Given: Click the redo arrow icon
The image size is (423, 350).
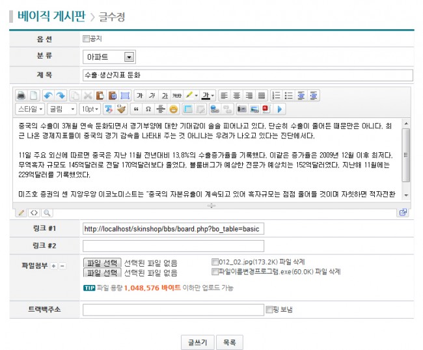Looking at the screenshot, I should point(60,95).
